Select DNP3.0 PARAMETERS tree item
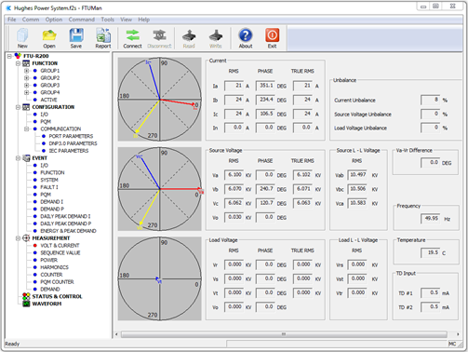The height and width of the screenshot is (352, 468). (x=73, y=143)
